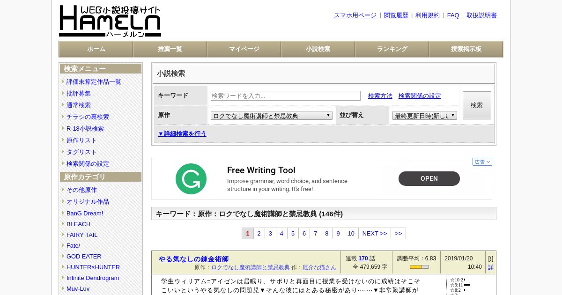The width and height of the screenshot is (562, 295).
Task: Select チラシの裏検索 in sidebar
Action: click(x=88, y=117)
